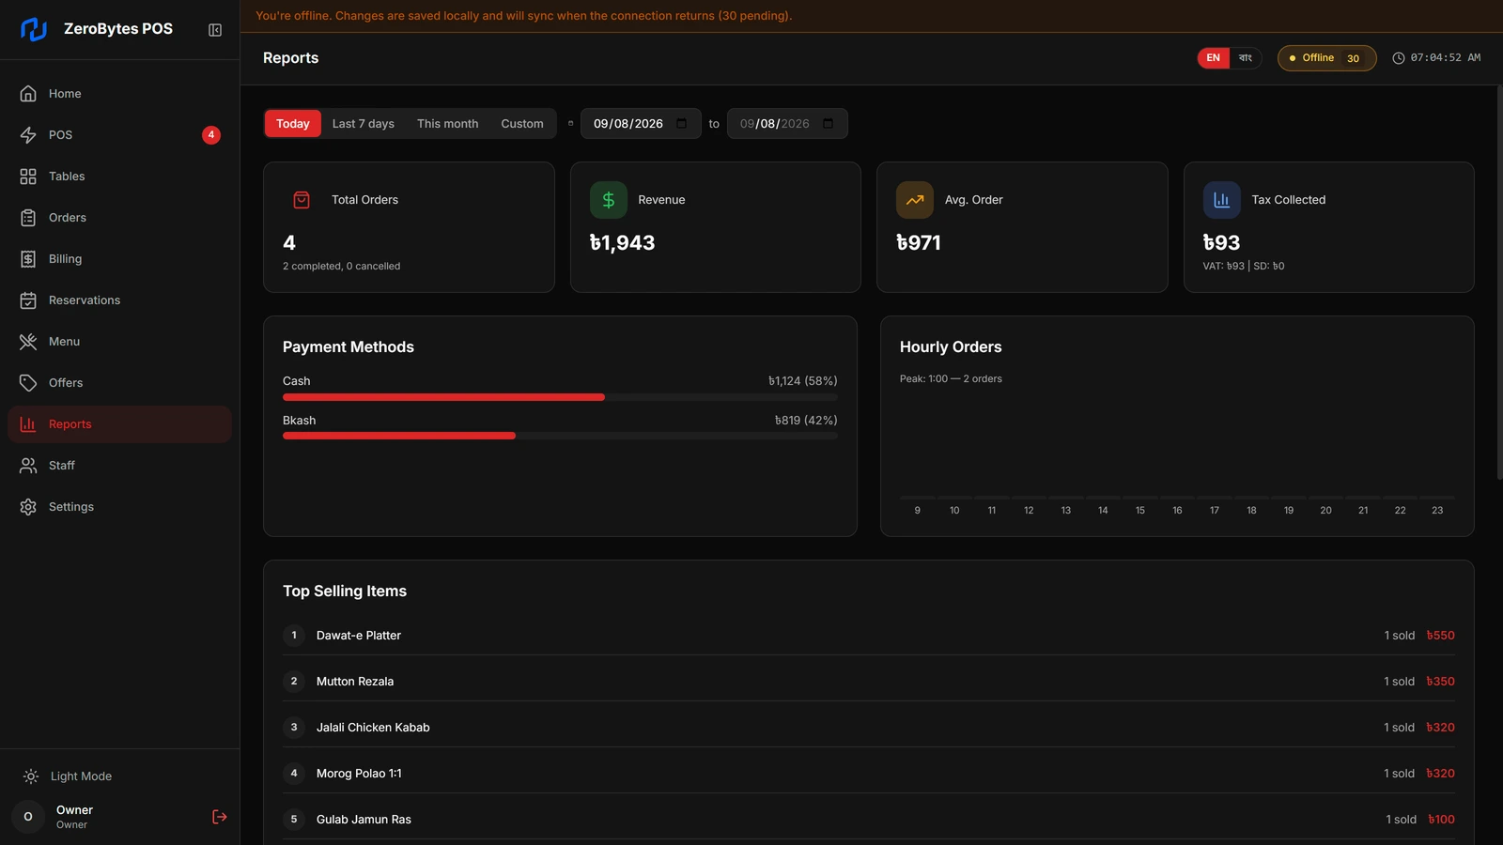Open the end date calendar picker

tap(829, 124)
